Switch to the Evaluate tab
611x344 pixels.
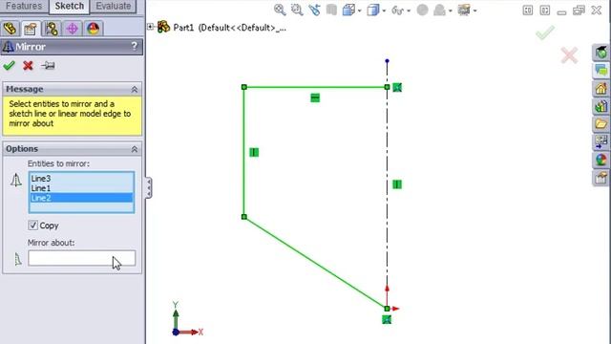click(x=114, y=7)
